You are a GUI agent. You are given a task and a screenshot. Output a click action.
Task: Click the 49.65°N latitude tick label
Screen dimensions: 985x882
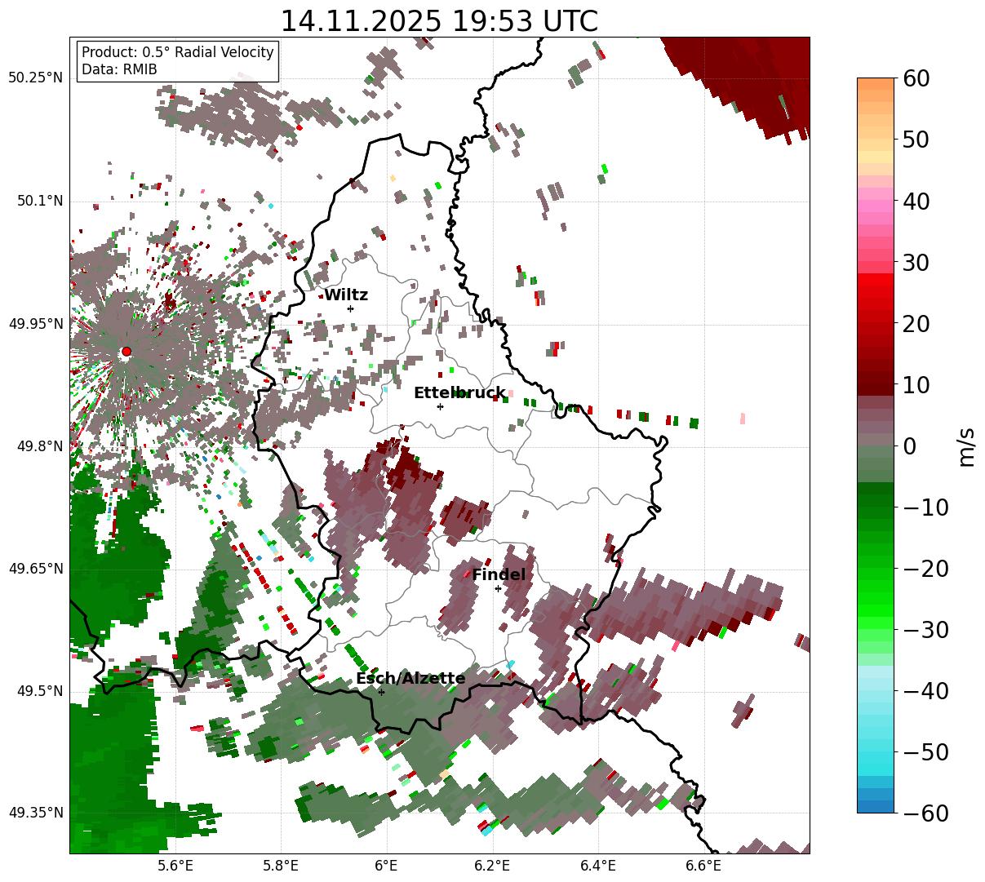point(35,569)
